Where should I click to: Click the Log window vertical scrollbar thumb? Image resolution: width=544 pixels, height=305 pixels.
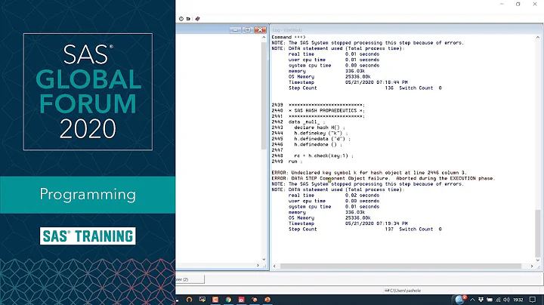[538, 233]
